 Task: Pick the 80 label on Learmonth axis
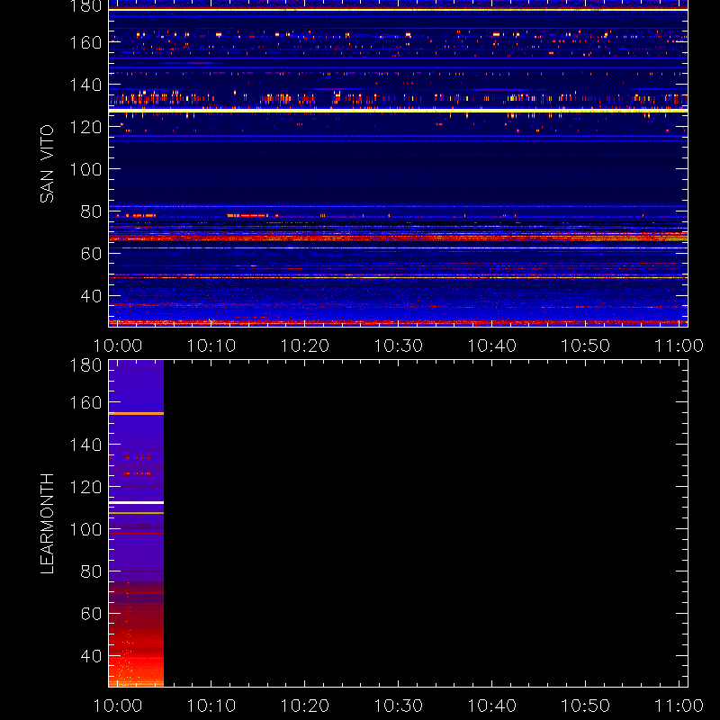[x=91, y=571]
